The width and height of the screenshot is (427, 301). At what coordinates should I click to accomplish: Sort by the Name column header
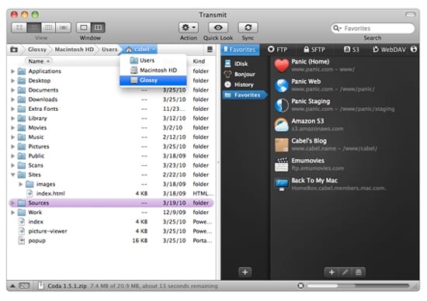[x=39, y=61]
